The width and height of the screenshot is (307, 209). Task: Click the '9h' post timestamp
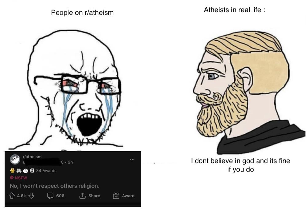(x=71, y=162)
